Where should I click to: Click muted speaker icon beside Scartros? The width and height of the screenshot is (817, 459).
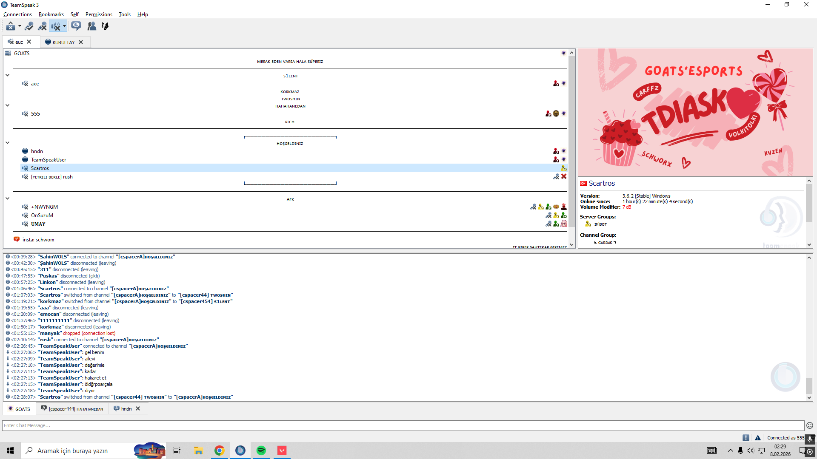pyautogui.click(x=25, y=168)
